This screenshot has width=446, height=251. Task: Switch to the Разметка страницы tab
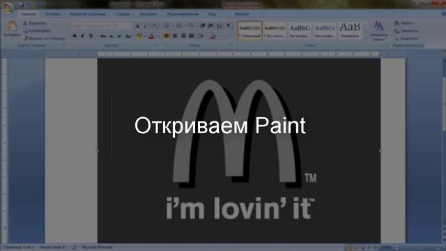pos(88,14)
